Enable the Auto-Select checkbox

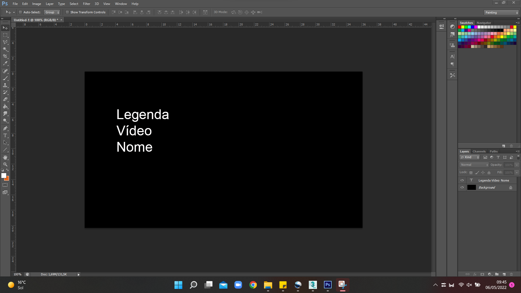coord(20,12)
